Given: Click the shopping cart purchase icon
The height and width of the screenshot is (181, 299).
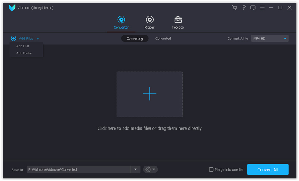Looking at the screenshot, I should click(234, 7).
